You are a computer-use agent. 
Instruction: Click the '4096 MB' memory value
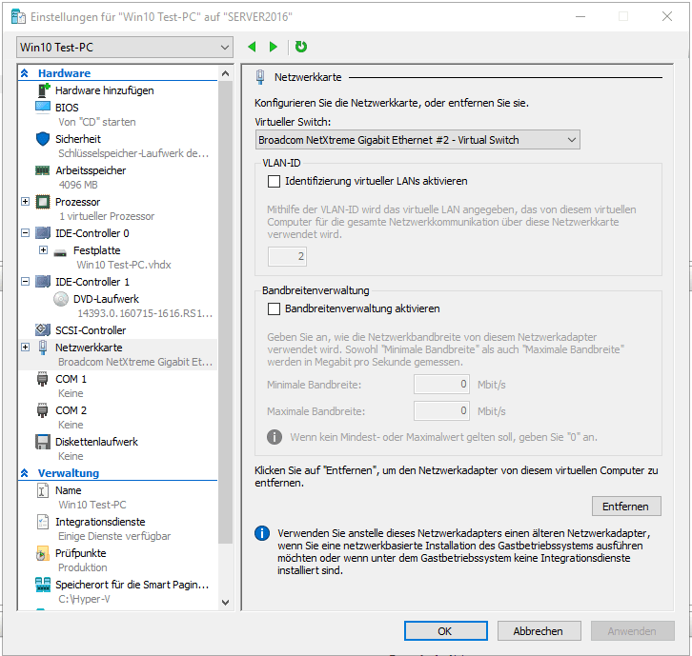tap(78, 185)
